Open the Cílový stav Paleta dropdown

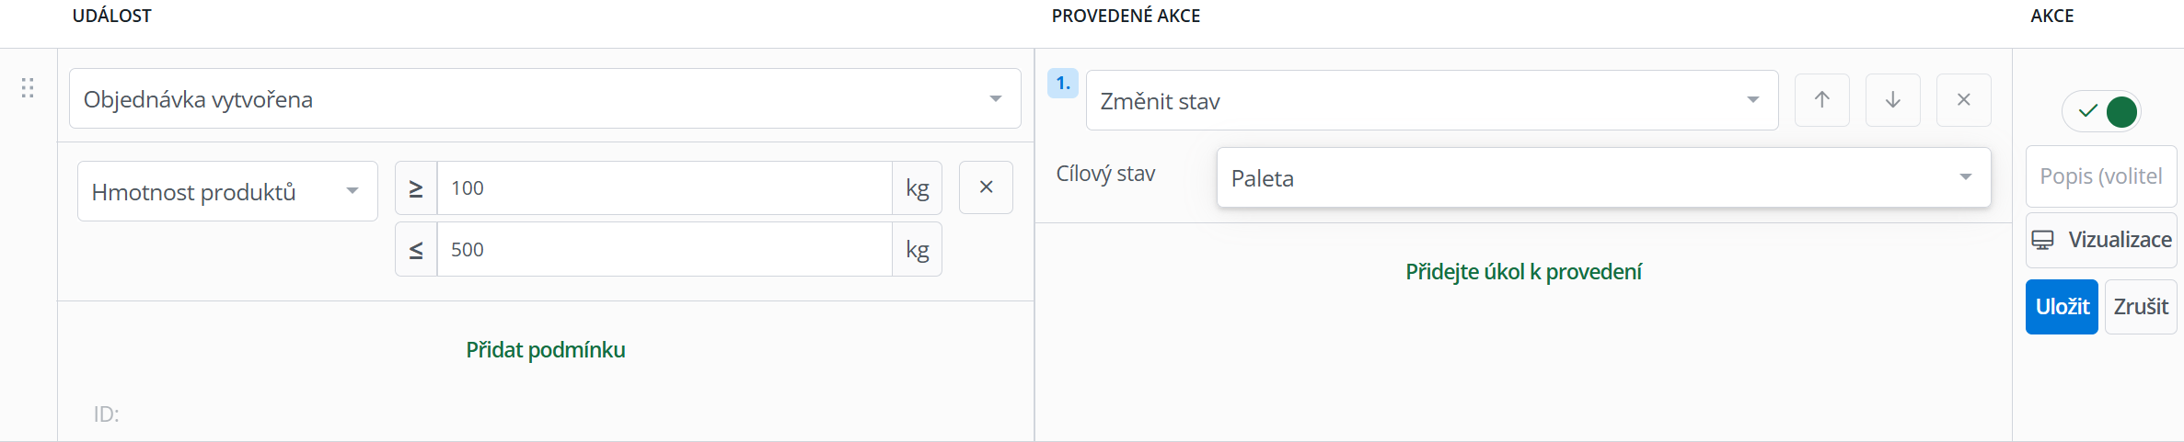click(1603, 177)
